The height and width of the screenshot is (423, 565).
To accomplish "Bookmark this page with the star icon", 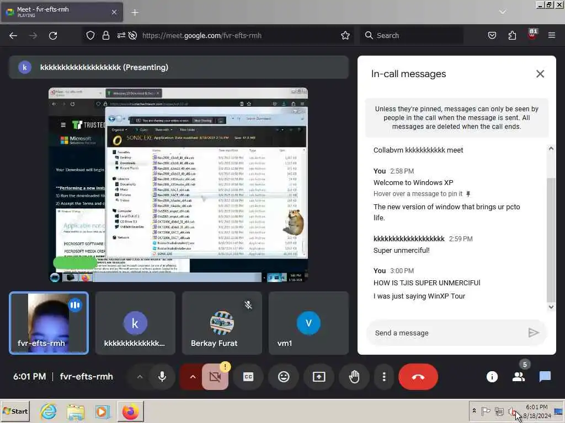I will [x=345, y=35].
